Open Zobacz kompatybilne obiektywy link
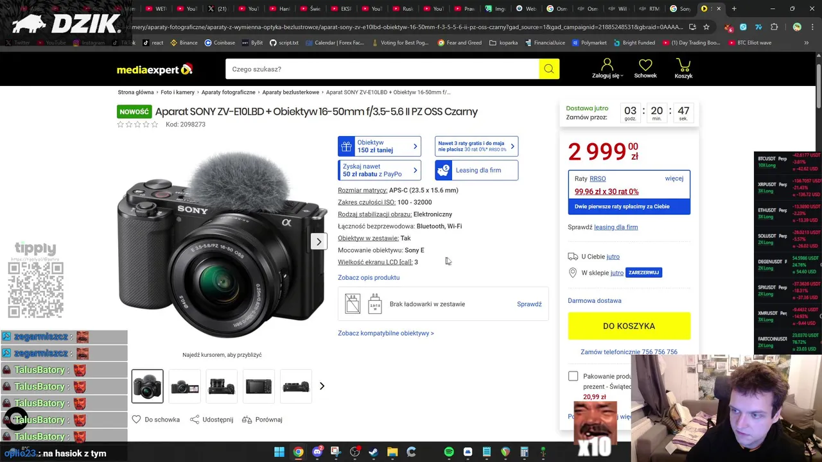 click(x=386, y=333)
